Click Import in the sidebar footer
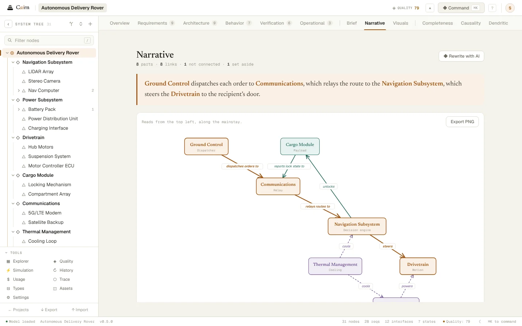 tap(80, 310)
